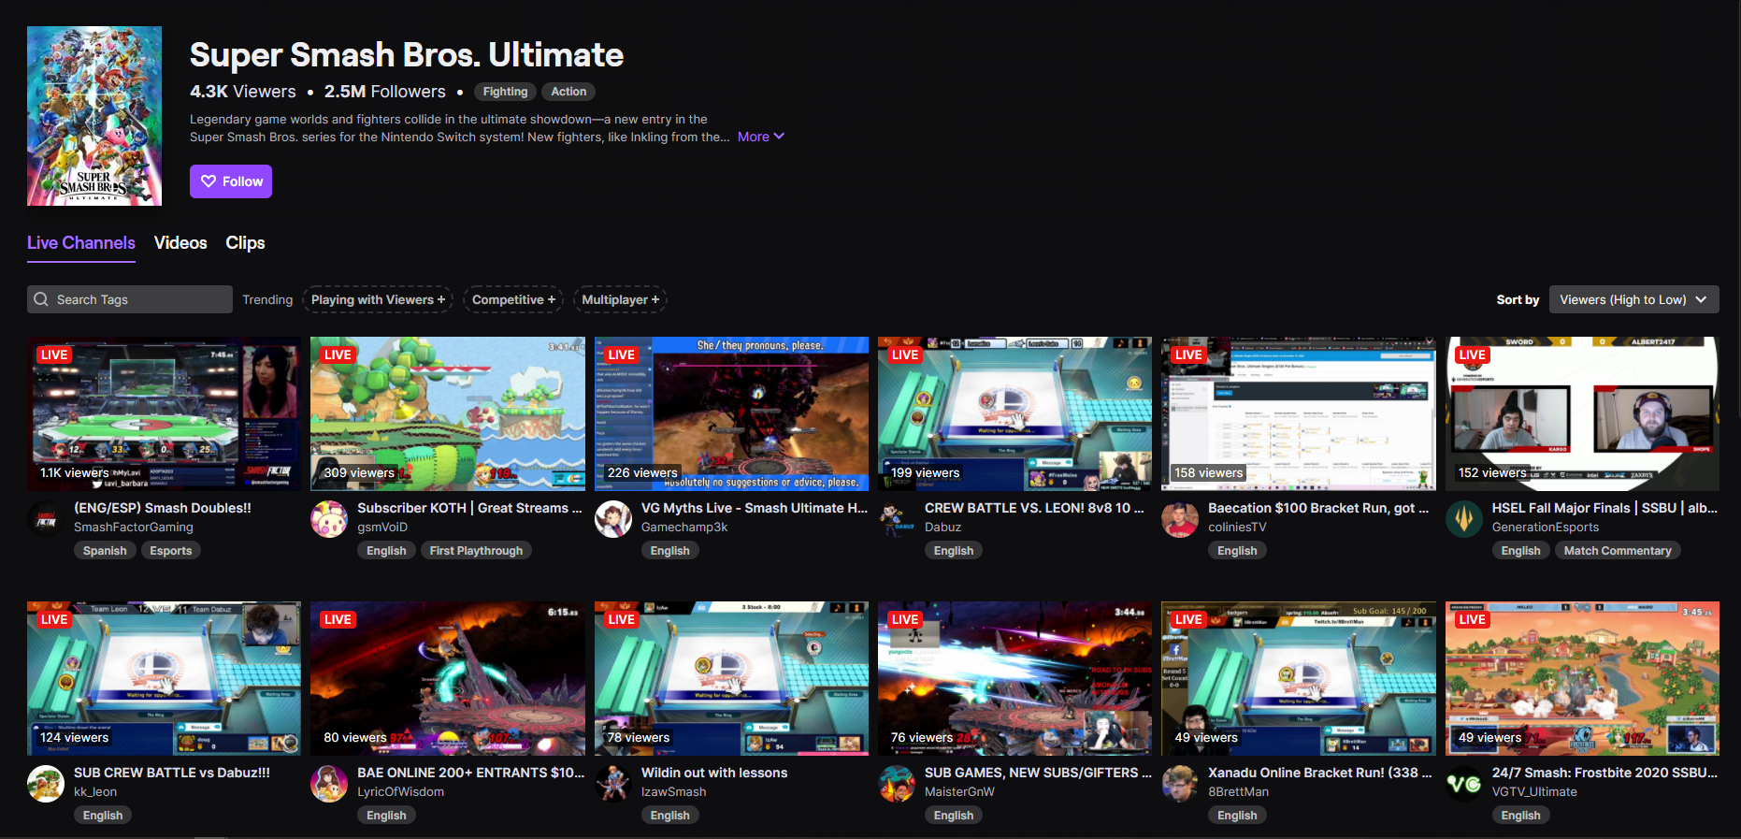The height and width of the screenshot is (839, 1741).
Task: Open stream title (ENG/ESP) Smash Doubles!!
Action: click(163, 508)
